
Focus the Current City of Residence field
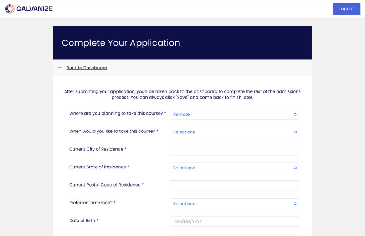click(235, 150)
